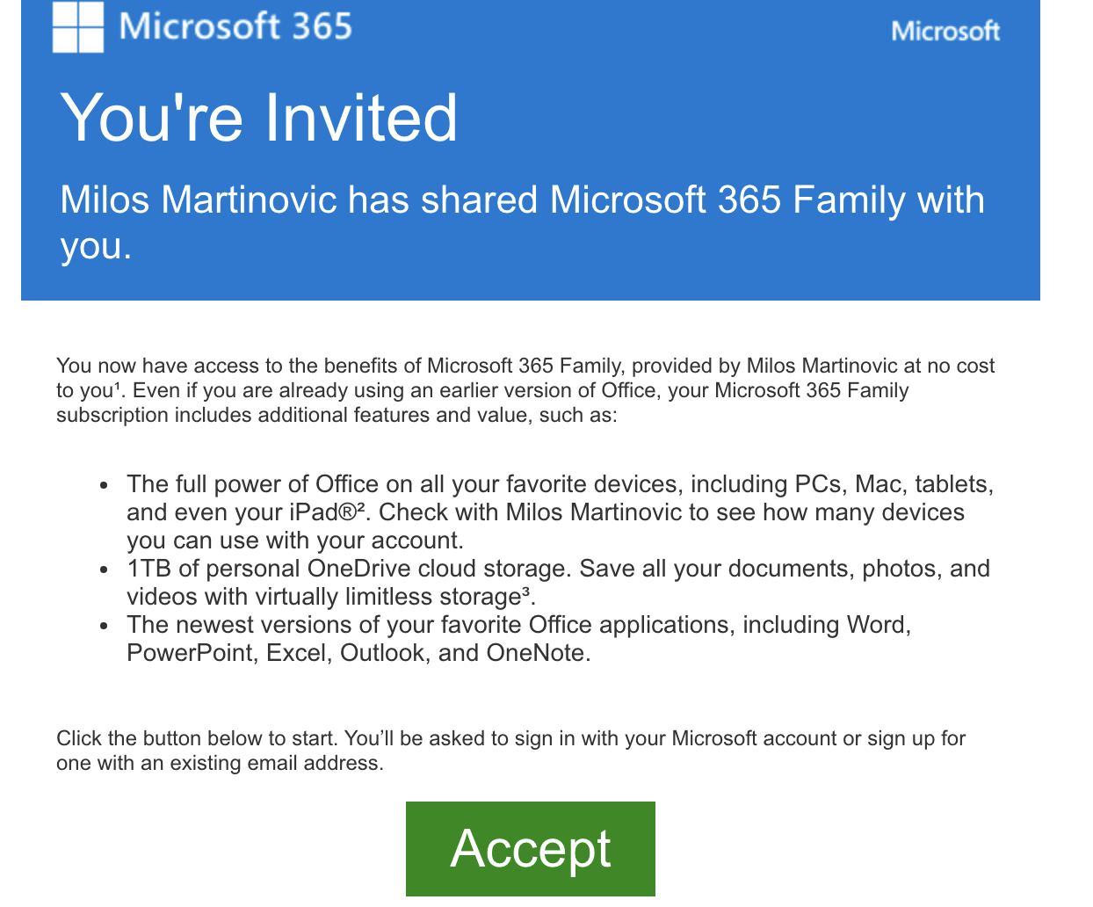Accept the Microsoft 365 Family invitation
This screenshot has width=1093, height=907.
pyautogui.click(x=531, y=848)
